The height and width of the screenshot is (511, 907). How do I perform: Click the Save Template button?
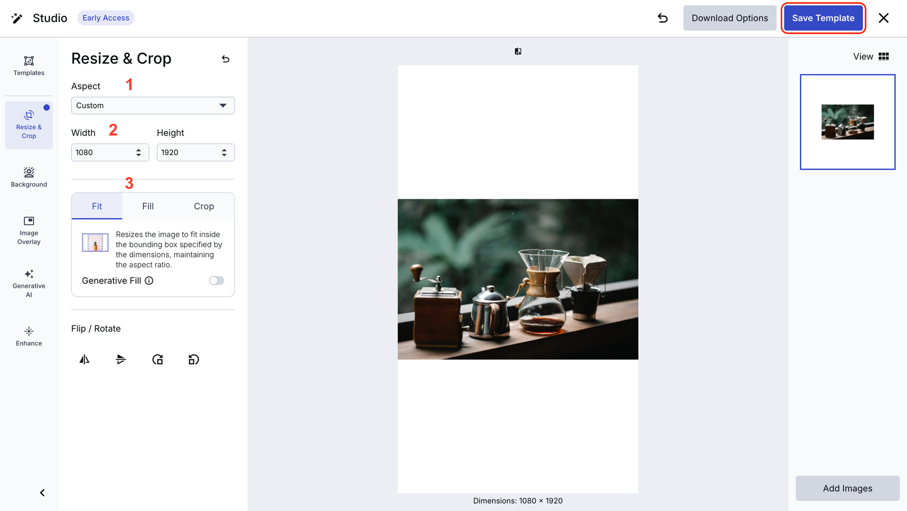click(823, 18)
